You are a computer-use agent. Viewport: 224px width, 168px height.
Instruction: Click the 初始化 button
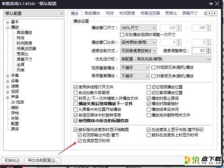point(12,160)
